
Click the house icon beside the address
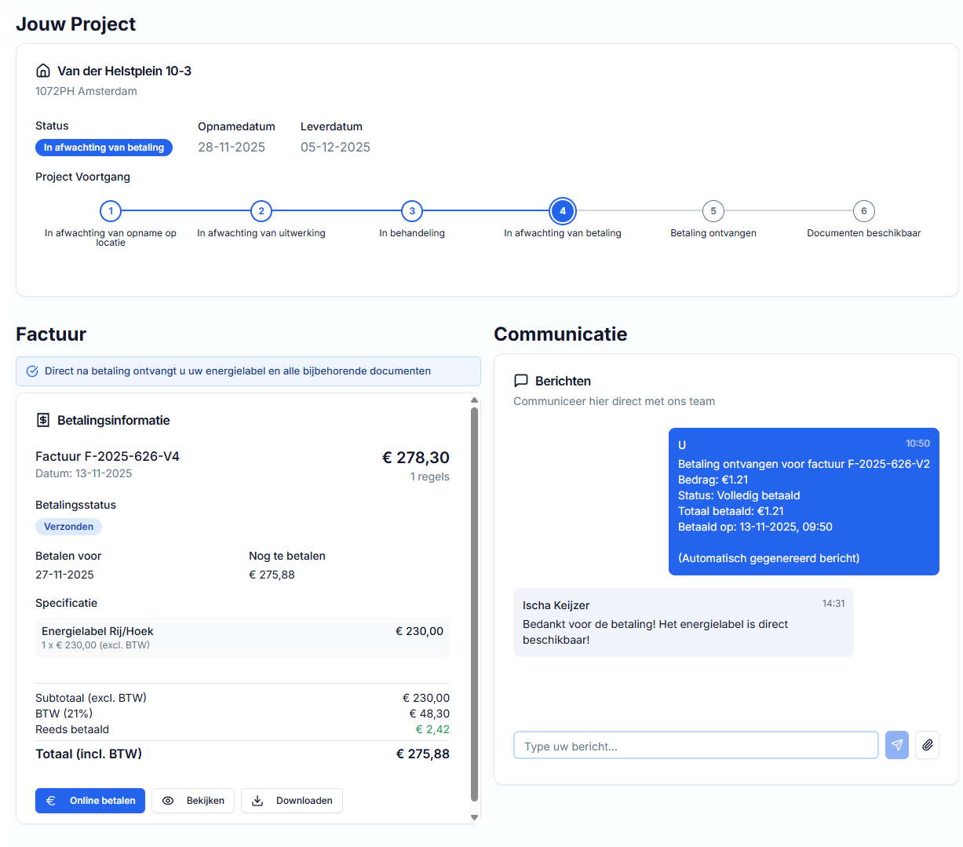click(x=43, y=71)
